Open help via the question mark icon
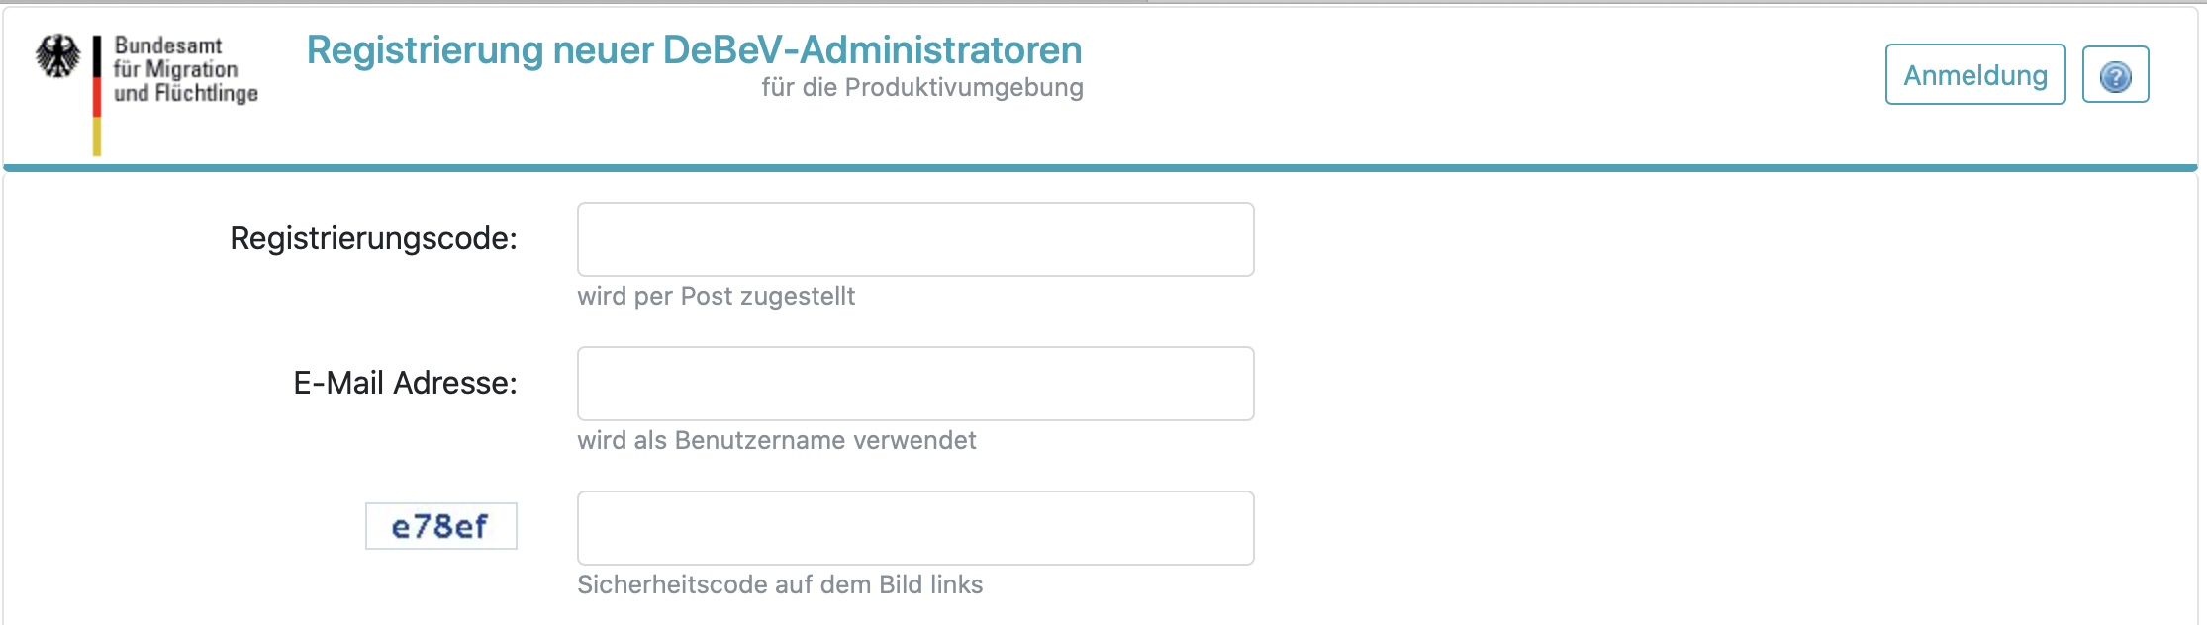This screenshot has width=2207, height=625. point(2115,75)
